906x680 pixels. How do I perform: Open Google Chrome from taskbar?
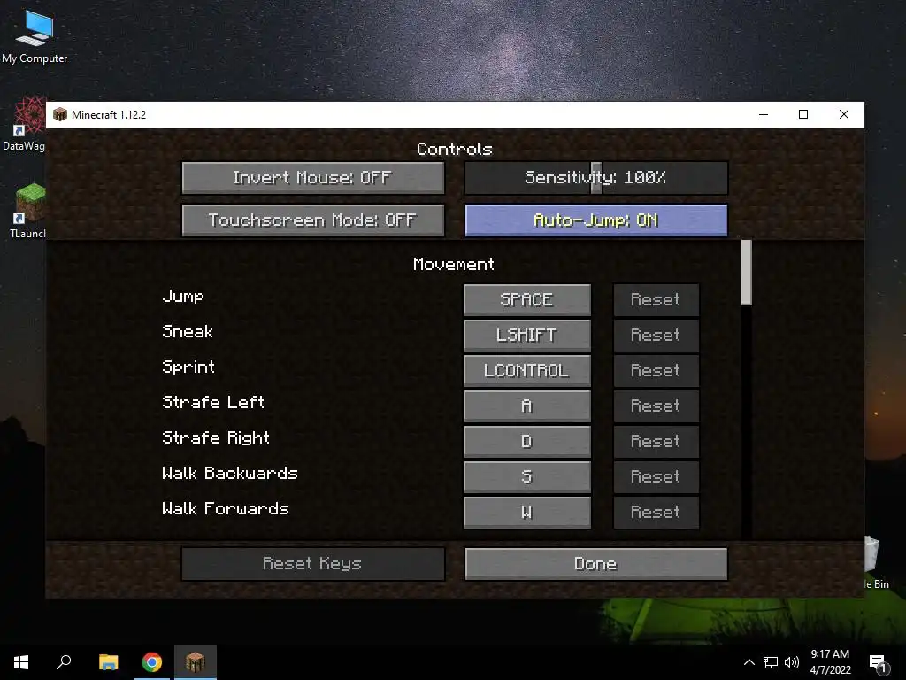152,662
